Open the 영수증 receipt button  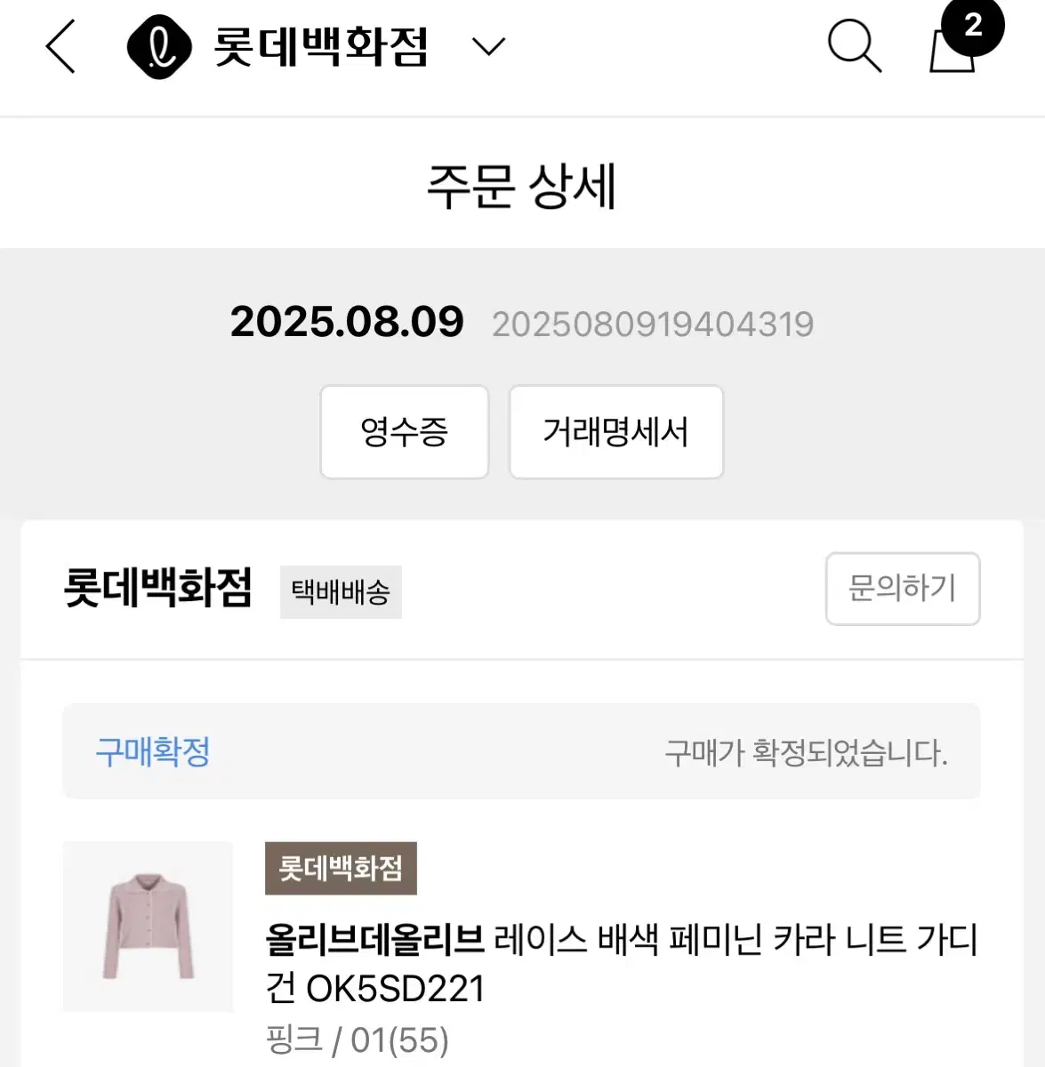click(x=405, y=432)
